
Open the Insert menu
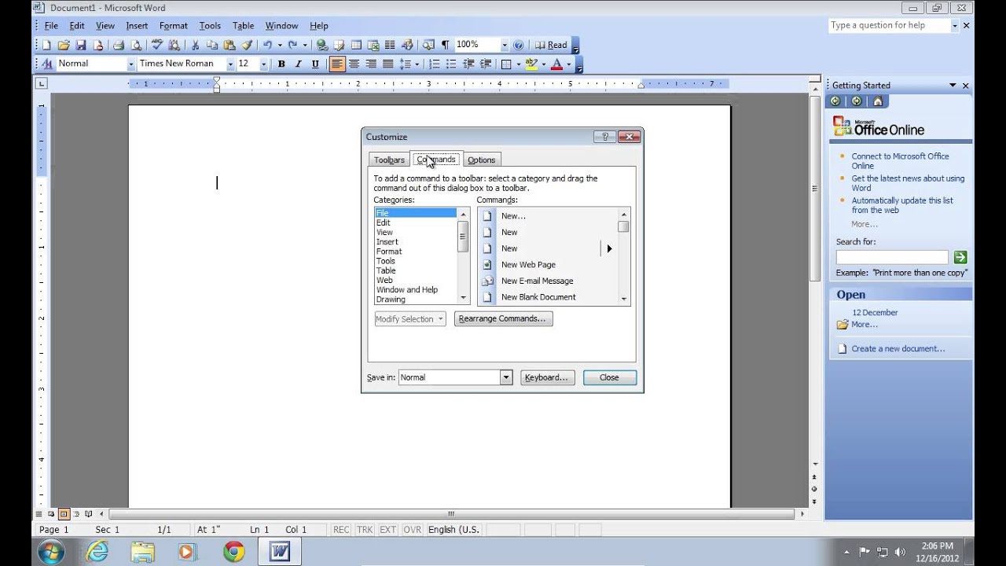pyautogui.click(x=137, y=26)
